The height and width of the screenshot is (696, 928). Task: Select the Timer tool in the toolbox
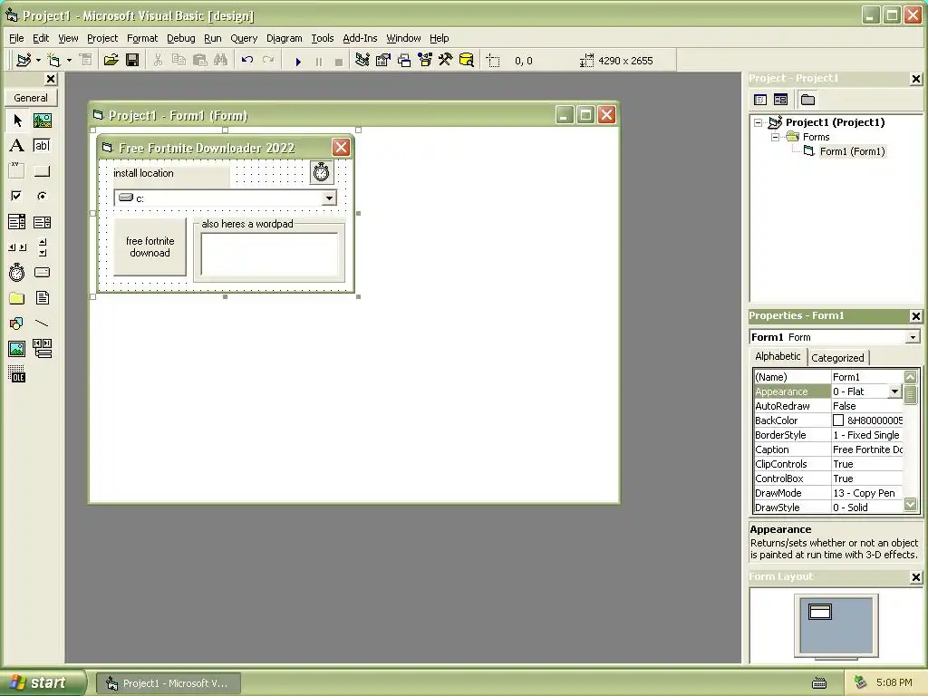point(16,273)
